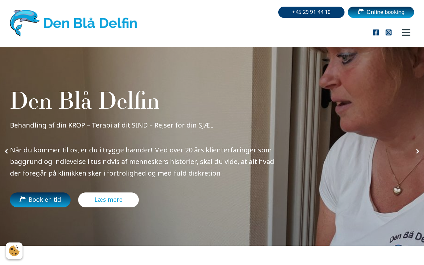Open the hamburger navigation menu
The height and width of the screenshot is (265, 424).
[406, 32]
